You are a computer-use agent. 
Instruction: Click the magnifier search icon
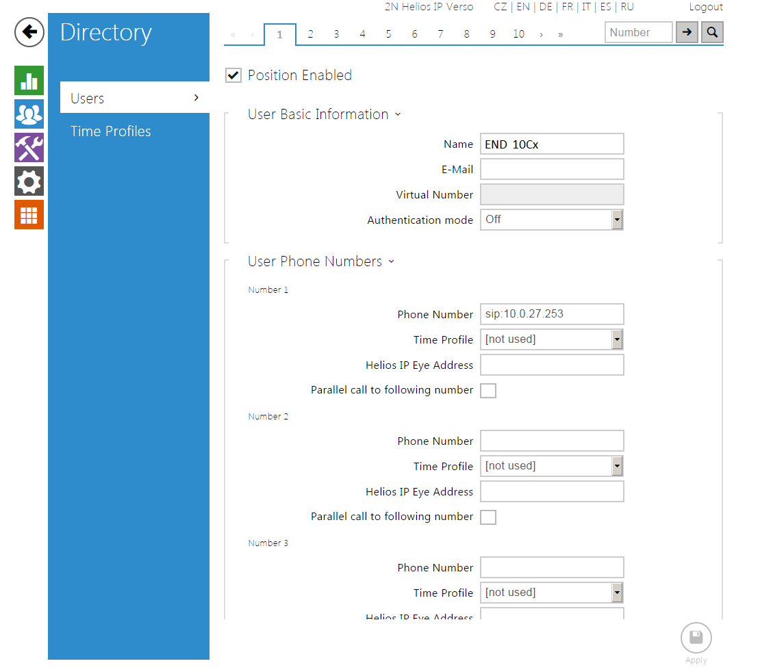[x=712, y=32]
